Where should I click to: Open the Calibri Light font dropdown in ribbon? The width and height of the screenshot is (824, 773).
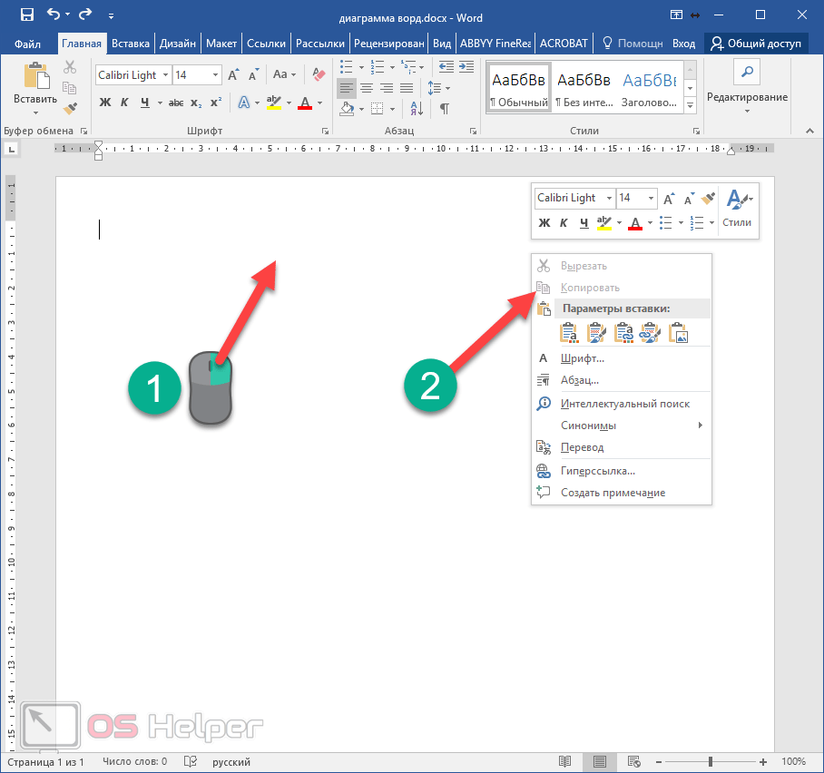point(164,75)
